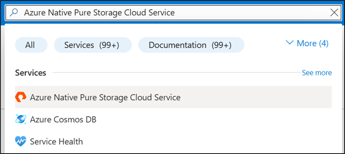Select the All filter pill
345x154 pixels.
point(30,45)
